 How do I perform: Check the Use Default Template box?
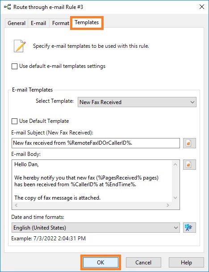pos(14,121)
